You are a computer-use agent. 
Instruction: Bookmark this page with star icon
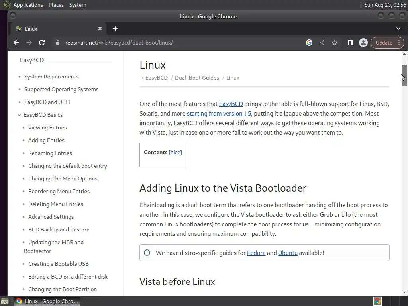pyautogui.click(x=335, y=43)
